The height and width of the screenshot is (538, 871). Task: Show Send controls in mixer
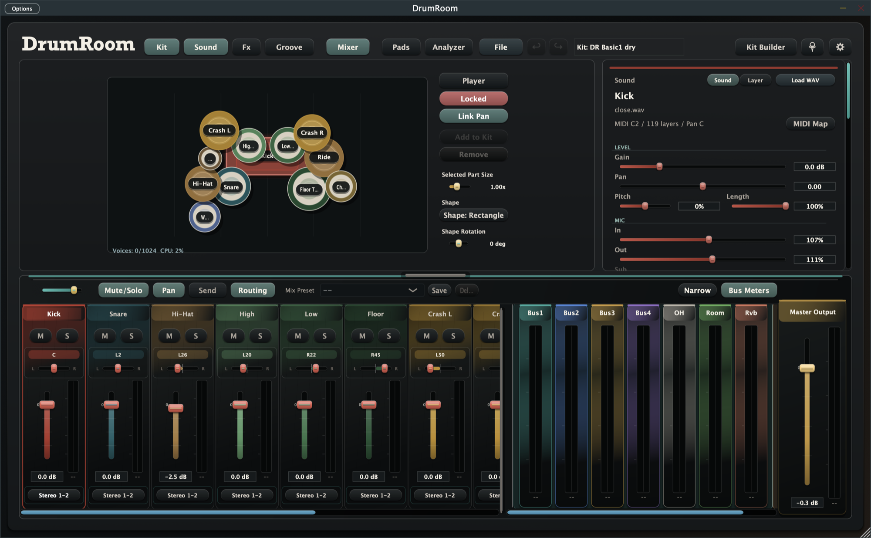(207, 291)
